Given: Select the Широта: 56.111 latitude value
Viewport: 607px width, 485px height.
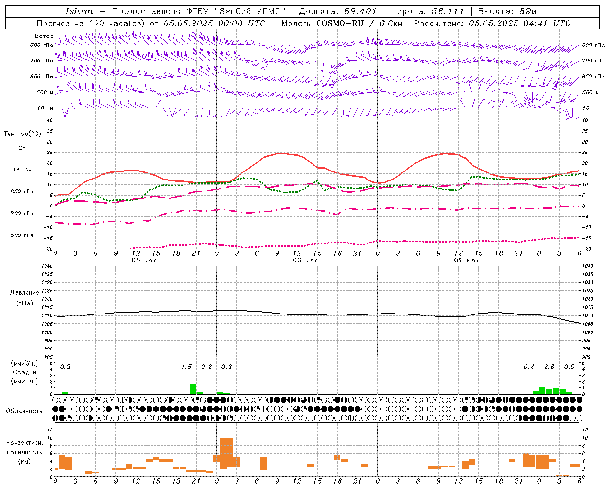Looking at the screenshot, I should click(427, 11).
